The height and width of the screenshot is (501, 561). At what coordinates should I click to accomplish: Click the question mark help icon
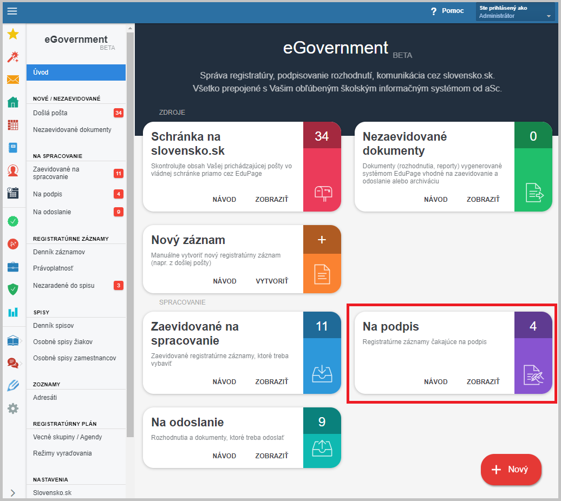(434, 11)
